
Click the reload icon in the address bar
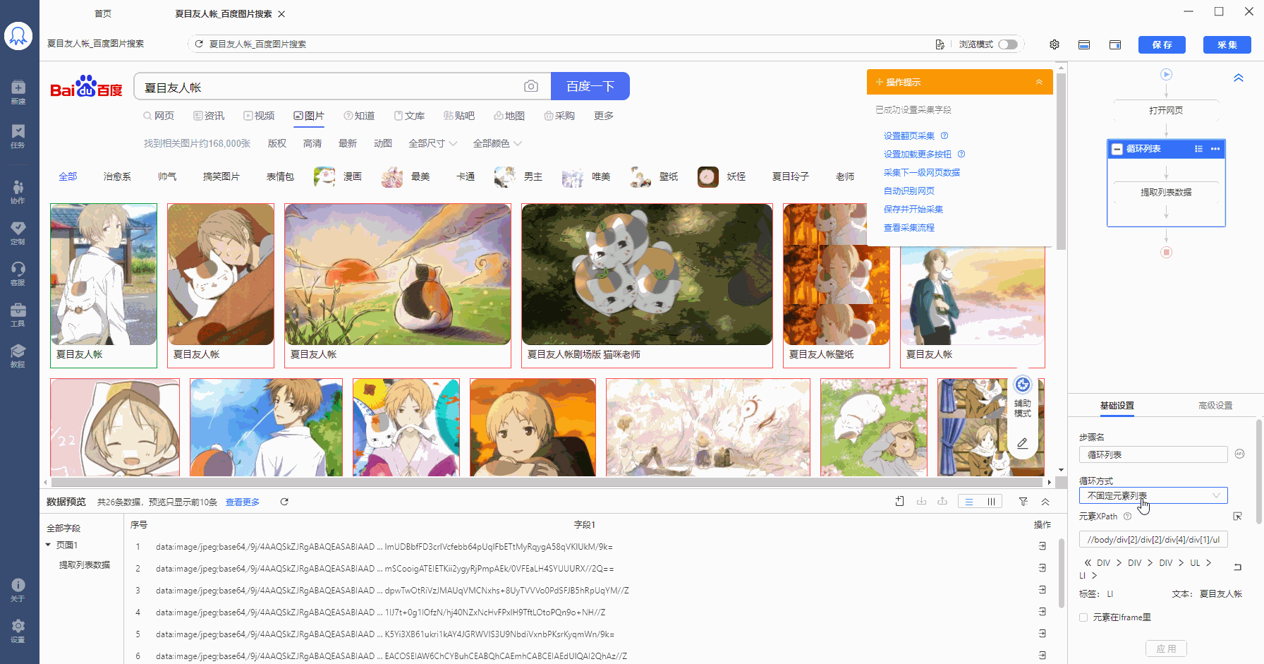(x=199, y=44)
